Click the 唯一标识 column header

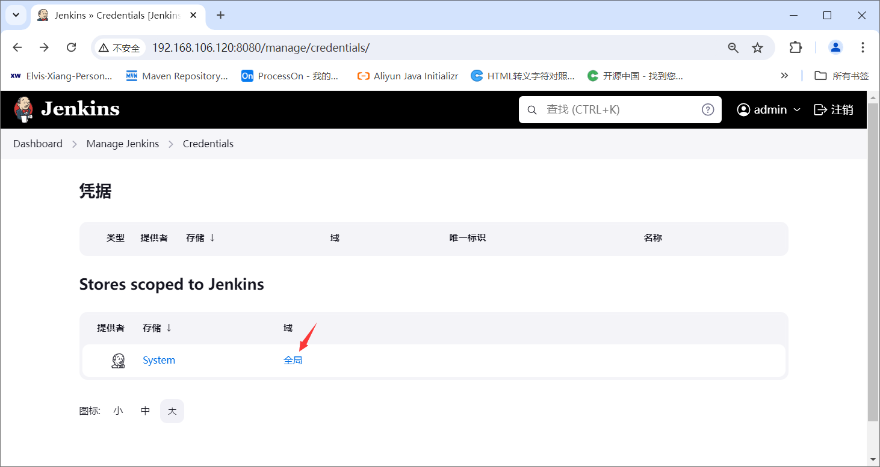click(468, 238)
